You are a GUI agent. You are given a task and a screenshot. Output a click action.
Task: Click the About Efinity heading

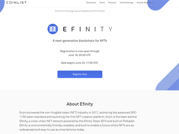coord(80,104)
